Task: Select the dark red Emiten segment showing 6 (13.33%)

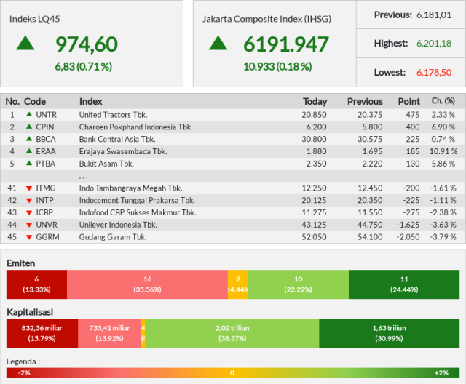Action: pos(36,284)
